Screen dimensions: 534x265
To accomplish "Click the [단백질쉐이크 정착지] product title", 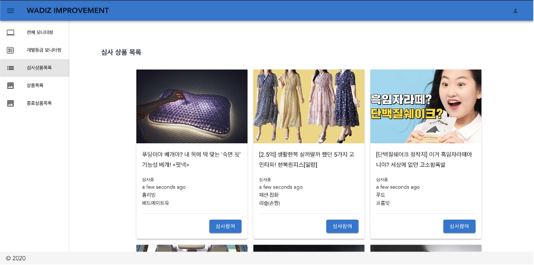I will [424, 160].
